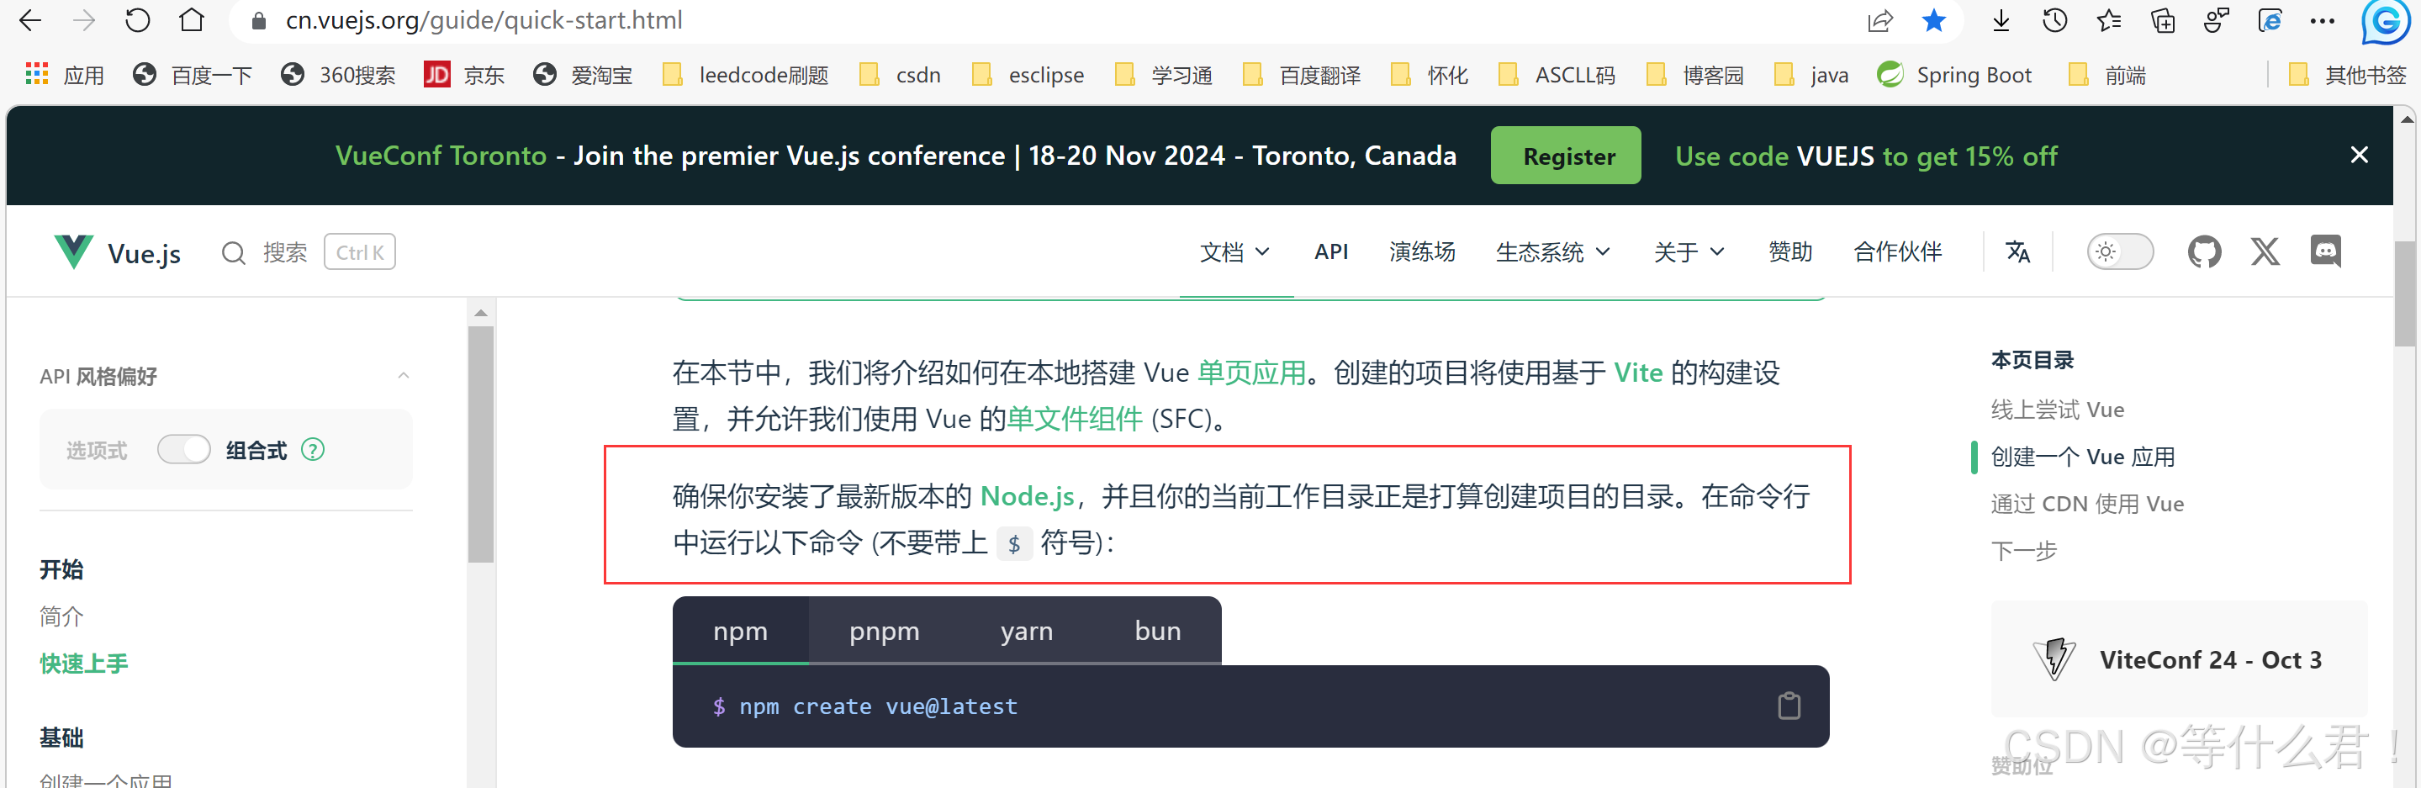Click the browser forward arrow

pyautogui.click(x=83, y=21)
